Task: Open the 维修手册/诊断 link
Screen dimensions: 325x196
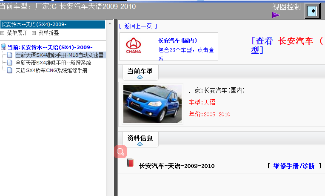Action: (x=294, y=166)
